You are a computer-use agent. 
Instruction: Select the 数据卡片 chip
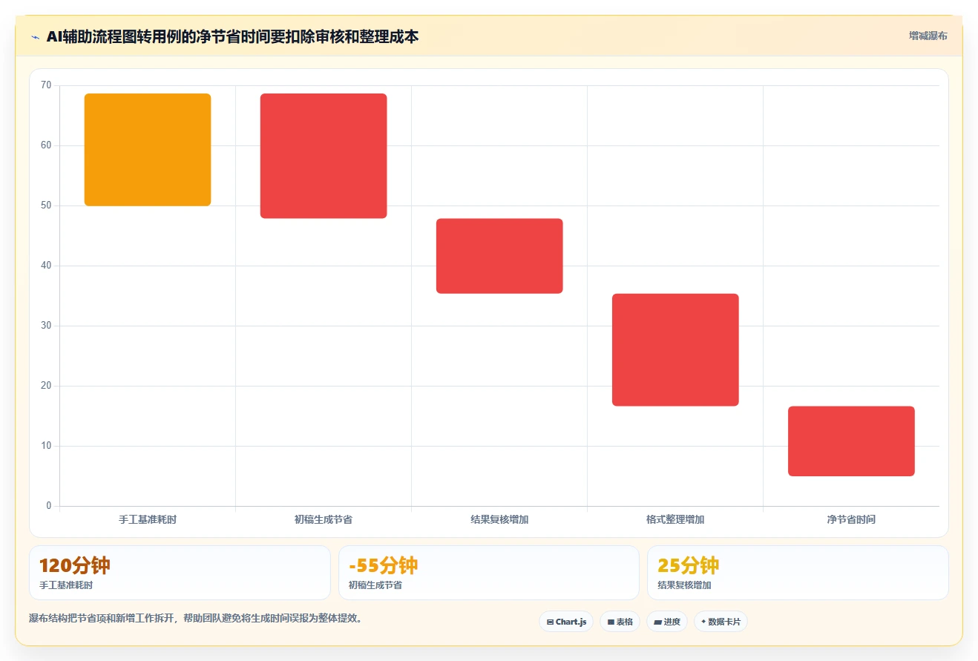coord(721,622)
